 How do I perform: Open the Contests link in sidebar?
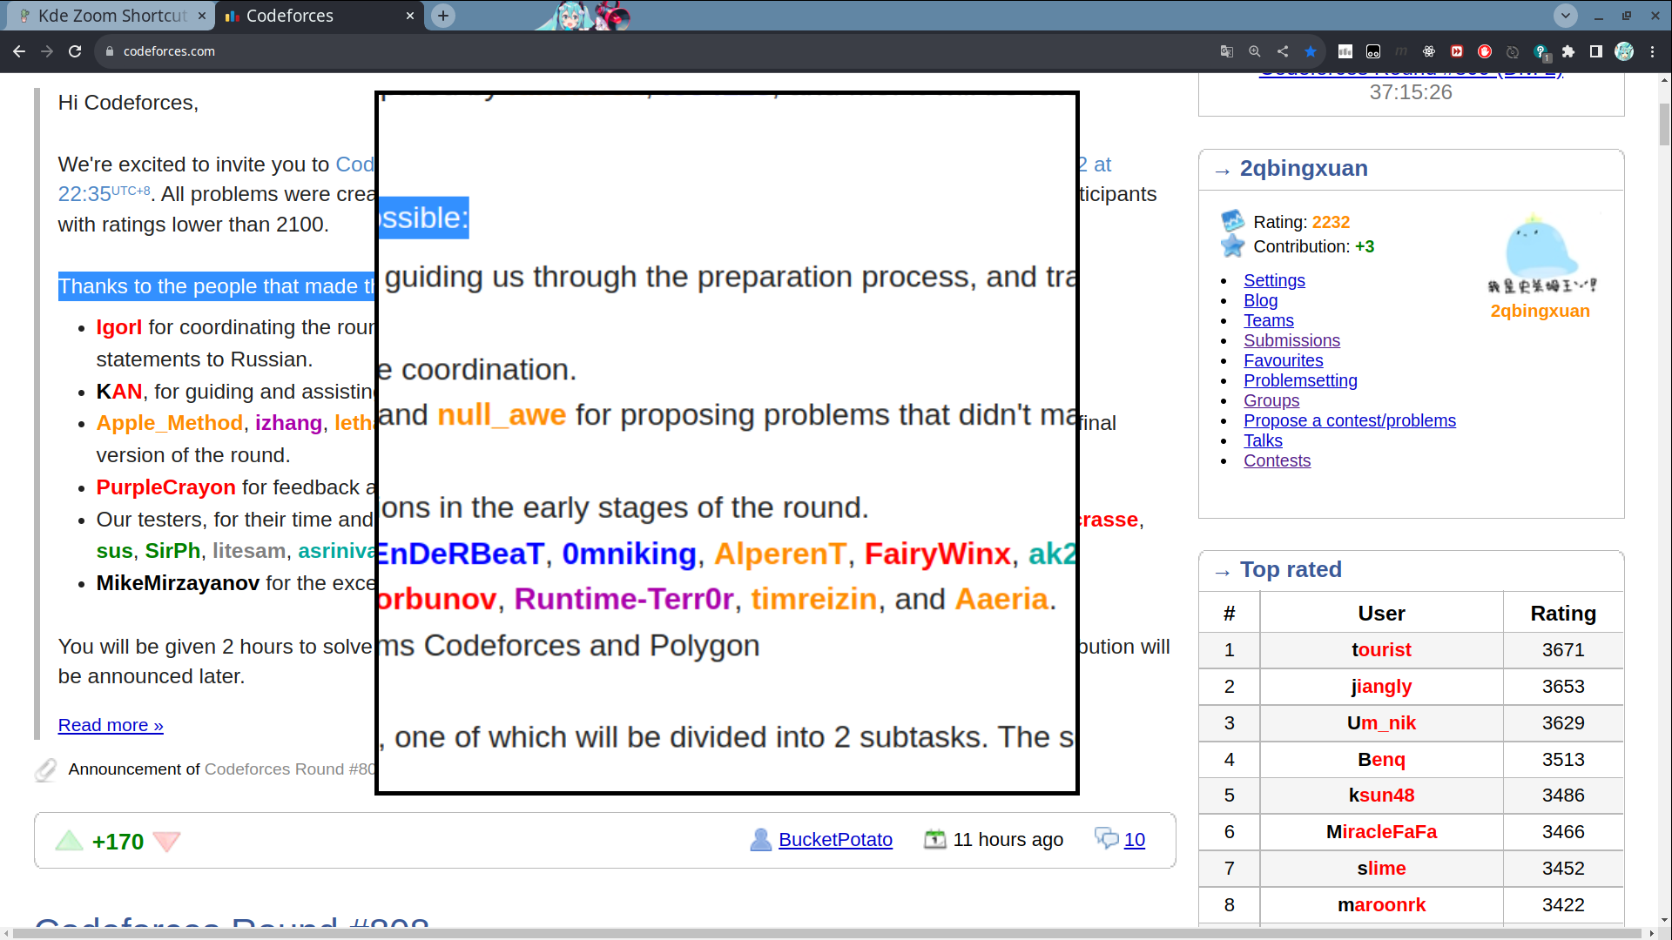(x=1277, y=460)
